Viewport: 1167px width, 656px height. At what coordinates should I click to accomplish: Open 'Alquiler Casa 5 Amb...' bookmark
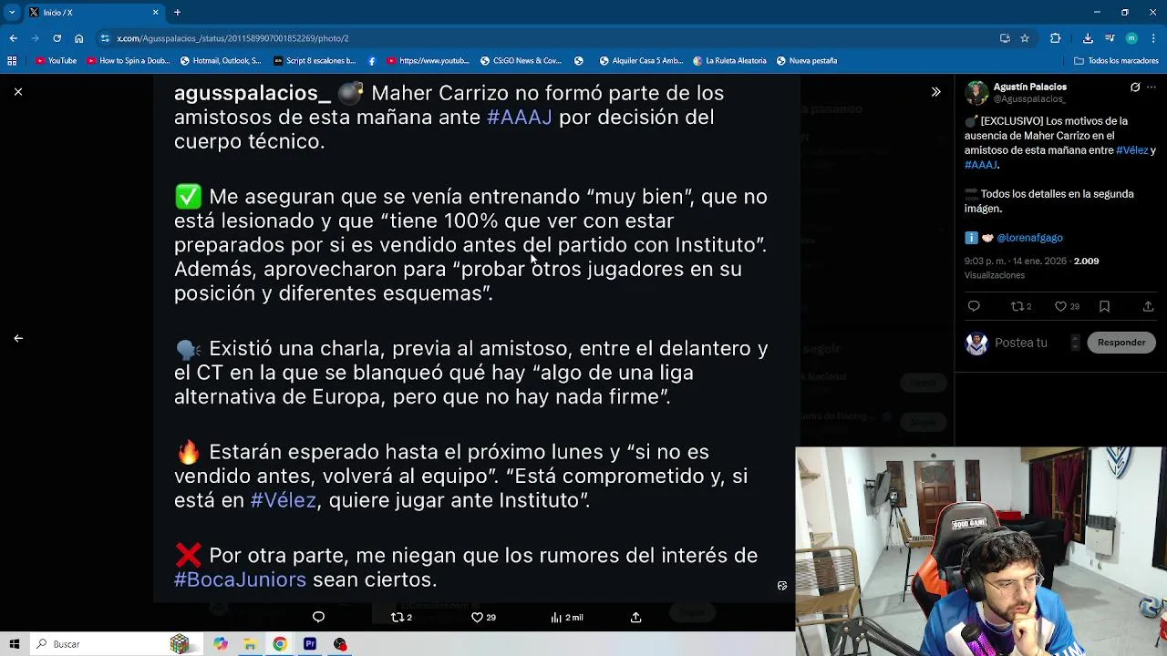coord(641,61)
